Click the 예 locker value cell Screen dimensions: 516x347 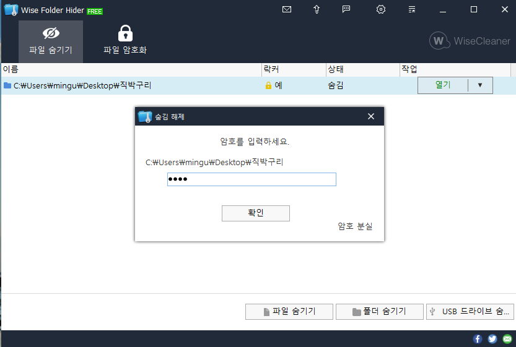click(x=278, y=85)
